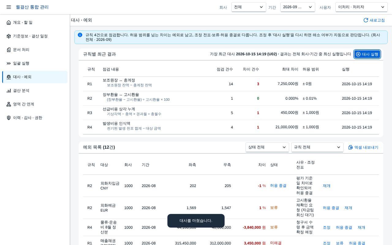Click the refresh icon next to 새로고침

click(366, 20)
